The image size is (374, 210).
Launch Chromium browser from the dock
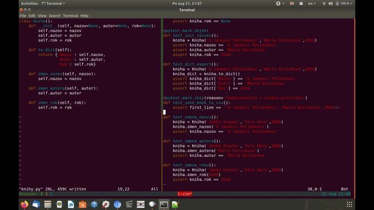(117, 204)
